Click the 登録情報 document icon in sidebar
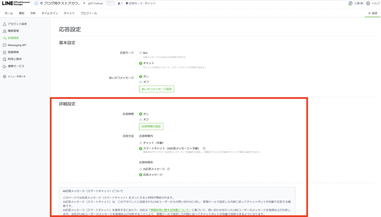 [4, 52]
